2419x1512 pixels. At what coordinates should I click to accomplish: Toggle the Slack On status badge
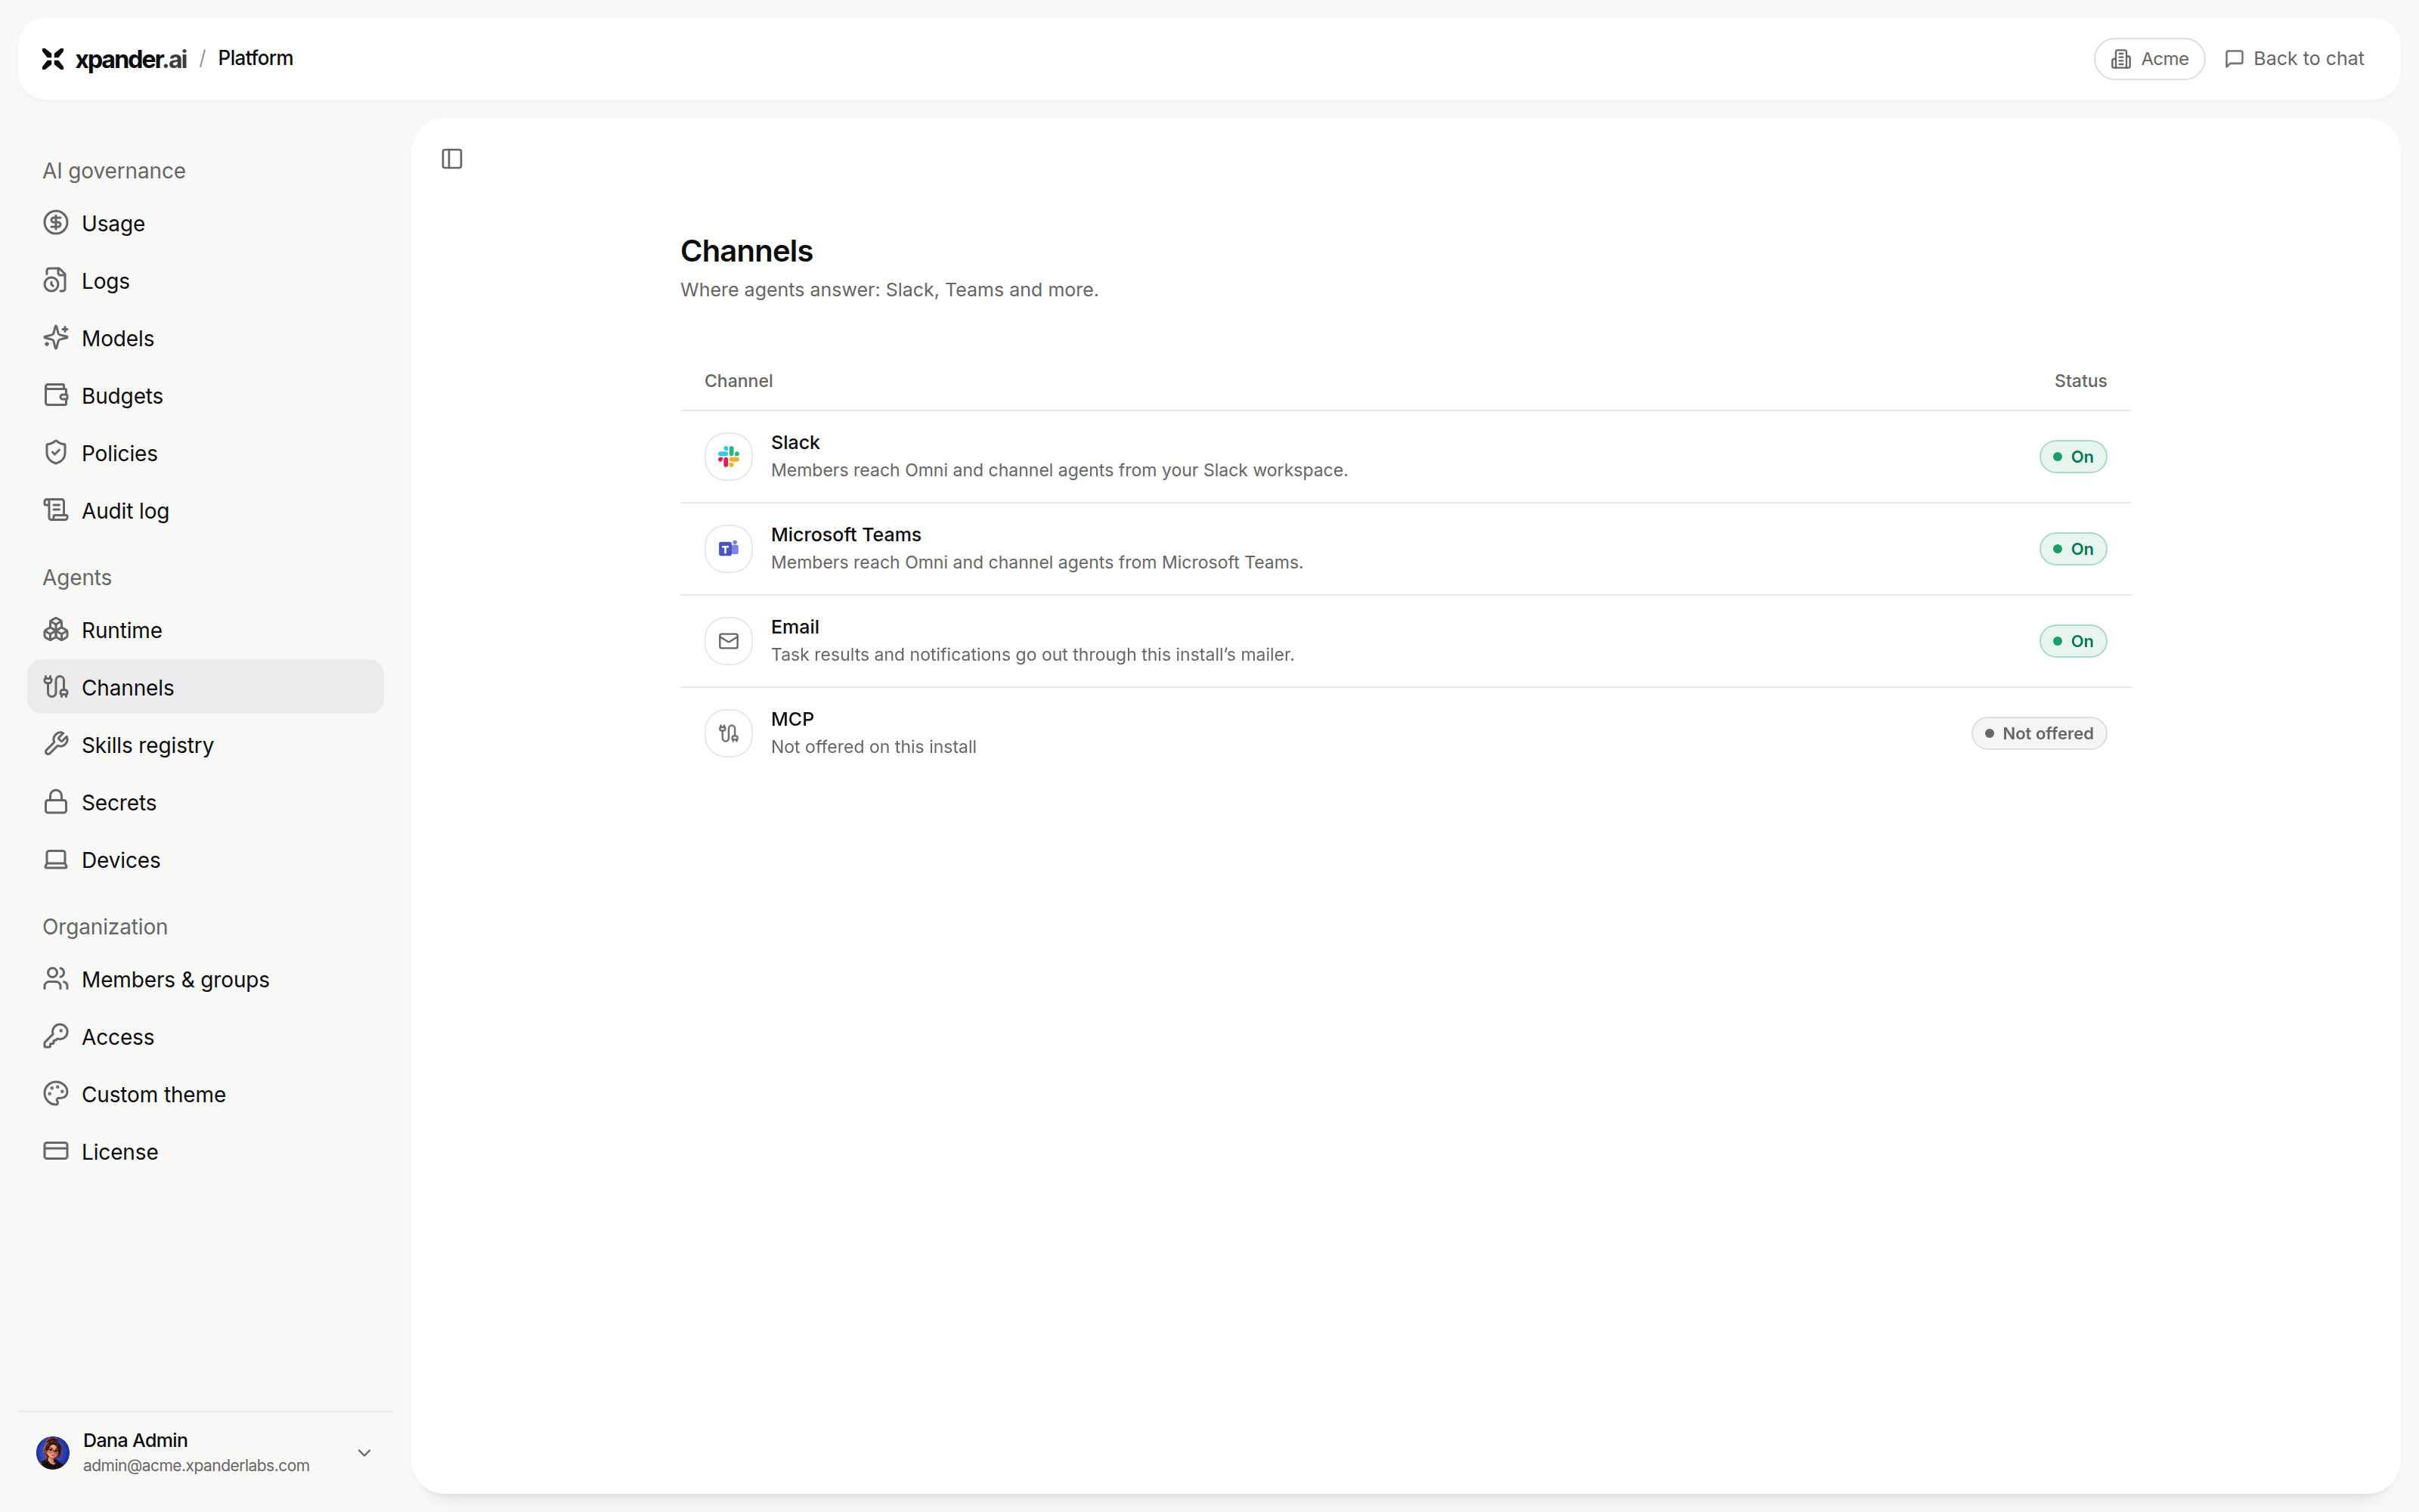[x=2073, y=457]
